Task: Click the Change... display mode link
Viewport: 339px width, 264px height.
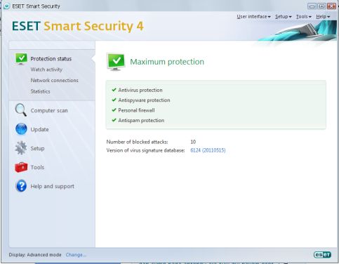Action: pyautogui.click(x=76, y=255)
